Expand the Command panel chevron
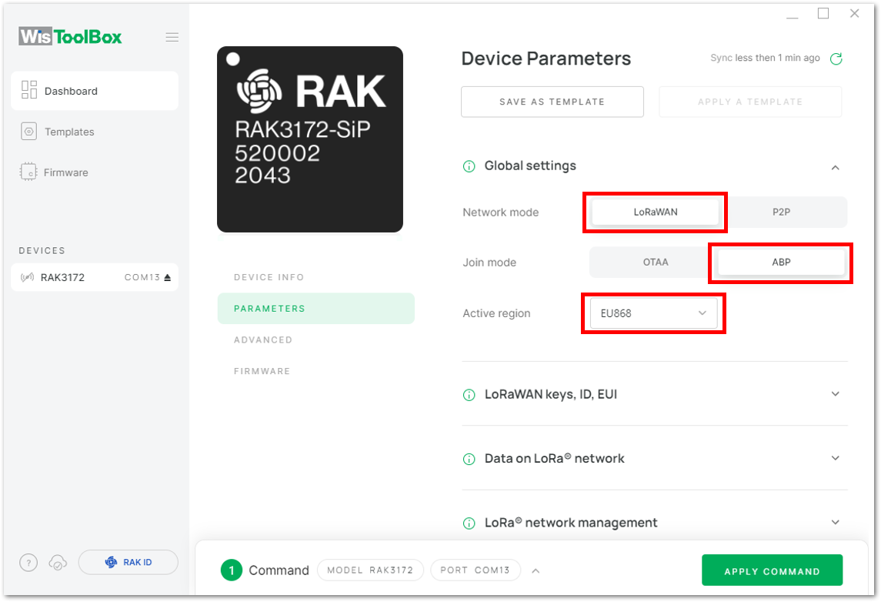 click(536, 570)
